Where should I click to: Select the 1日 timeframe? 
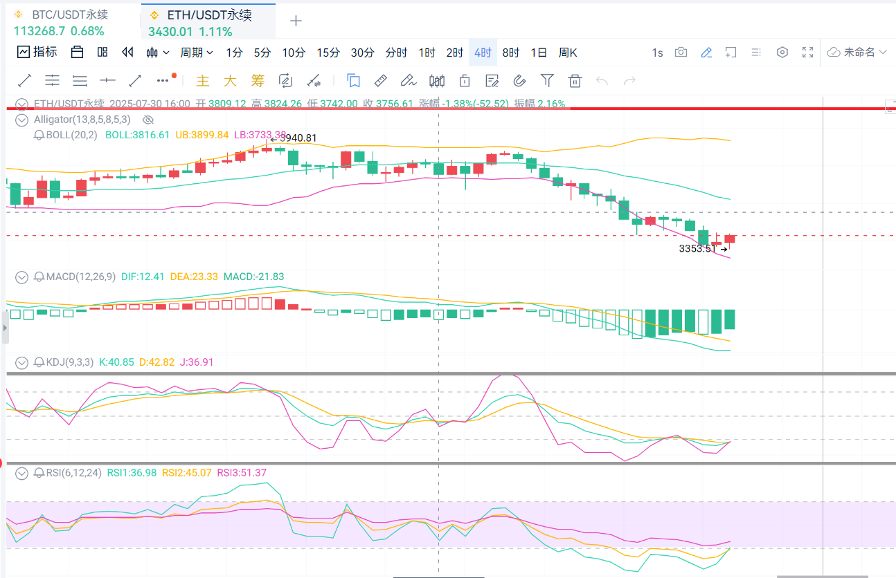pyautogui.click(x=539, y=53)
